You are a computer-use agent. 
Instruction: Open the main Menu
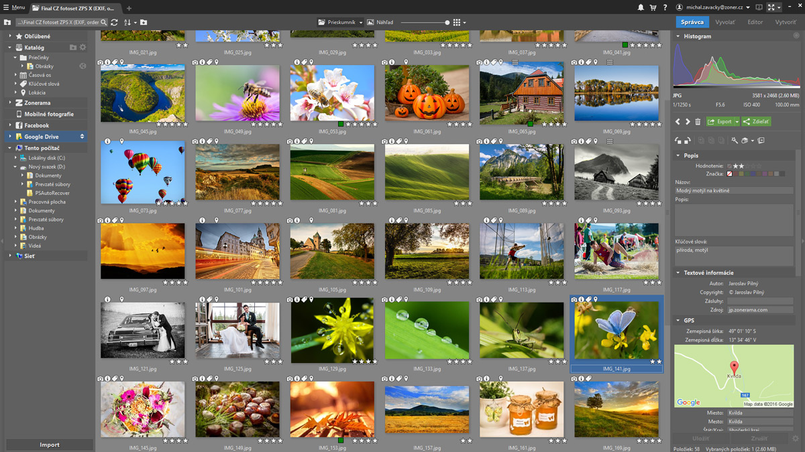(x=13, y=7)
